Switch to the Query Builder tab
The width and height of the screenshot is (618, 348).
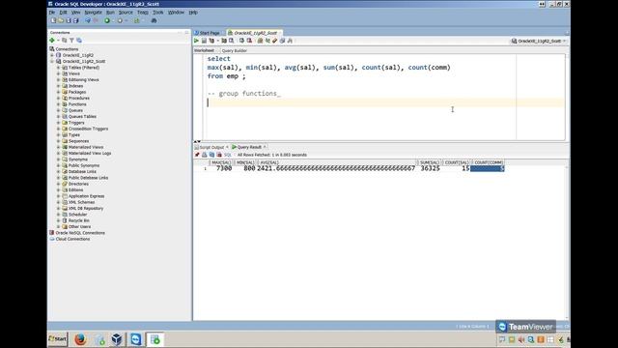coord(234,51)
